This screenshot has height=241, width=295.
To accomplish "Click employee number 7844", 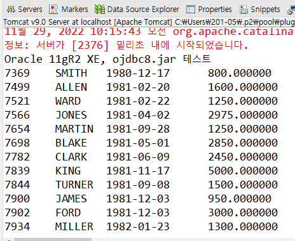I will tap(17, 185).
